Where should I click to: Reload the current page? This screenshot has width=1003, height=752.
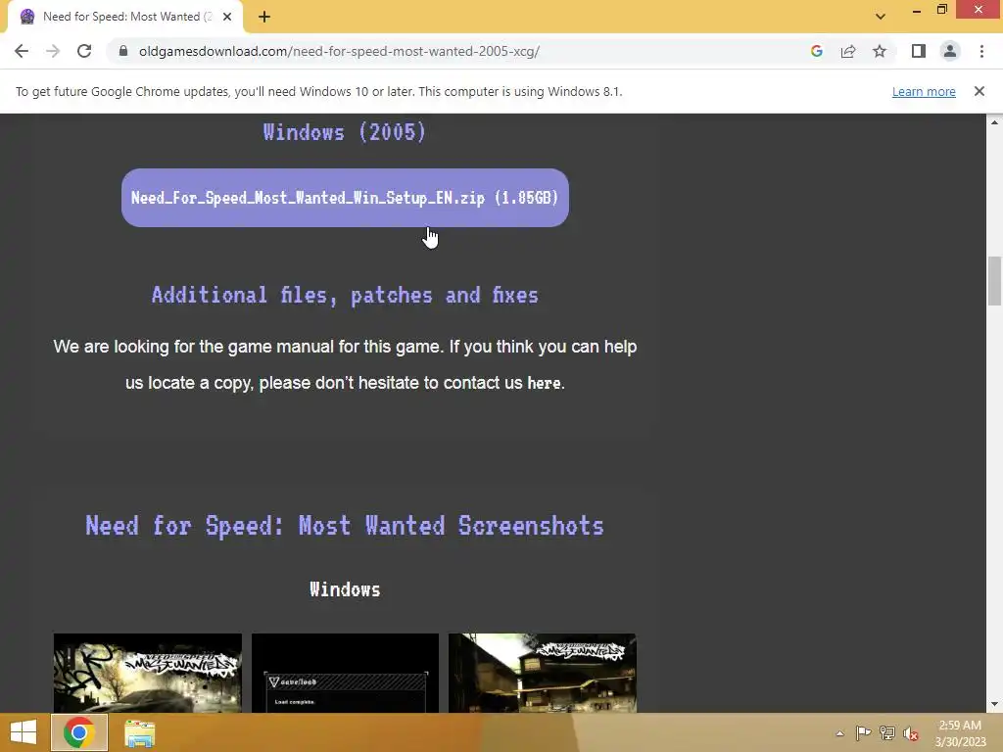point(84,51)
